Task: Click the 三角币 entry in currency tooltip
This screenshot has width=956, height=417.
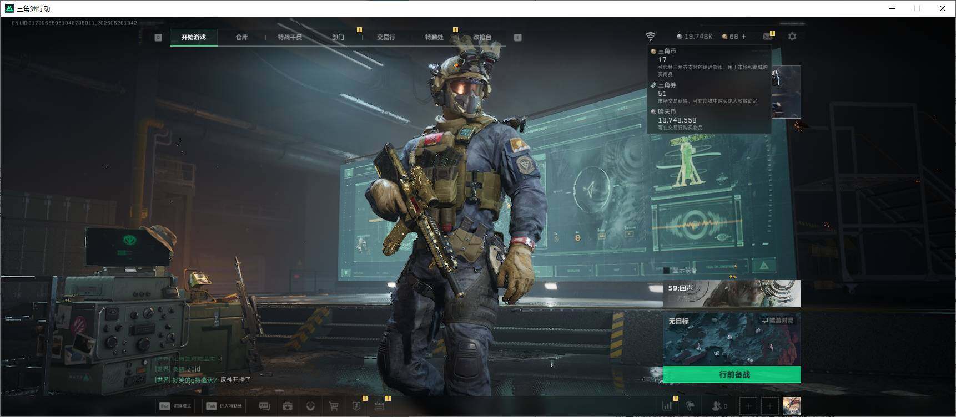Action: (710, 63)
